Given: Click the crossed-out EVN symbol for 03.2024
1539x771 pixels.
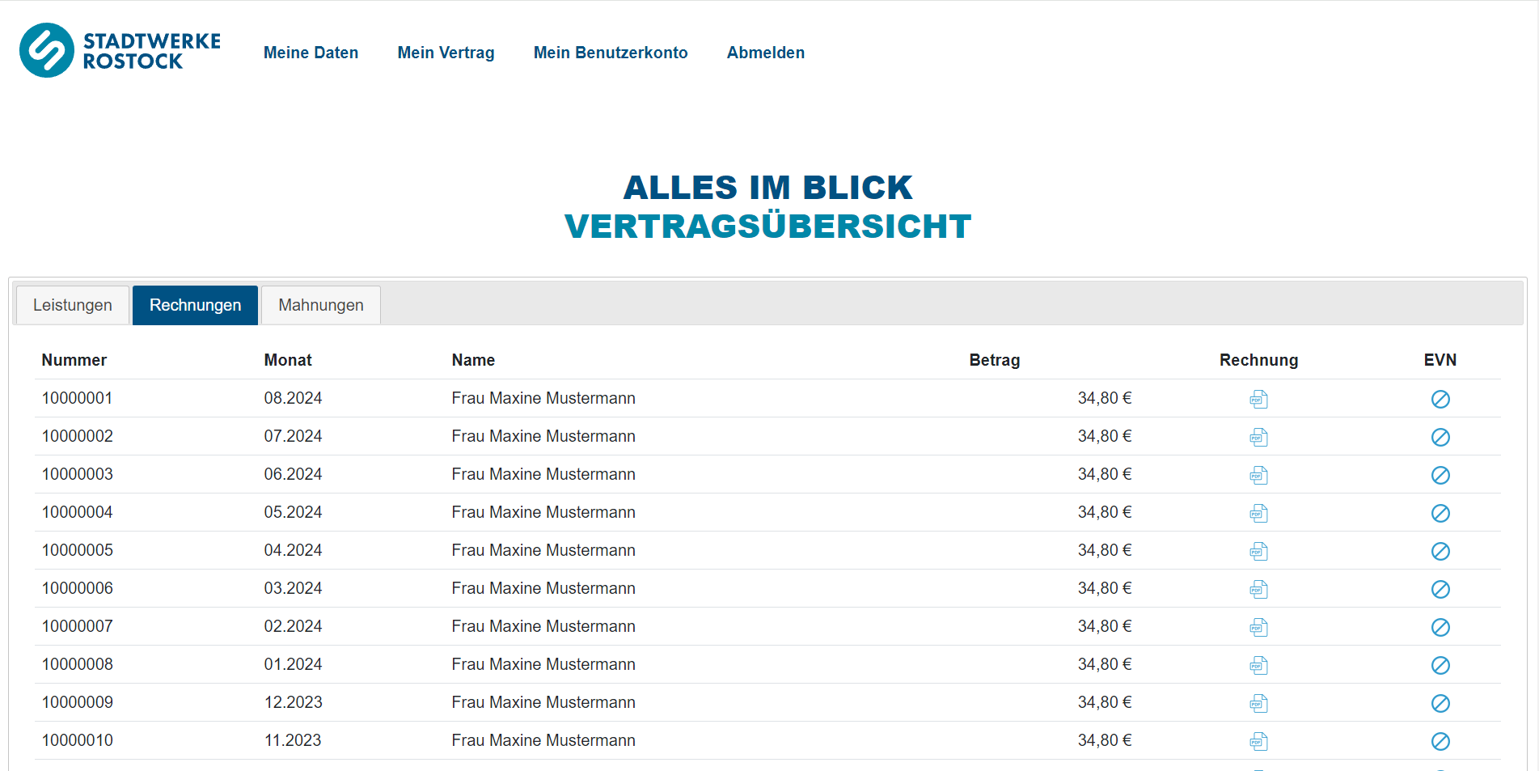Looking at the screenshot, I should tap(1441, 589).
